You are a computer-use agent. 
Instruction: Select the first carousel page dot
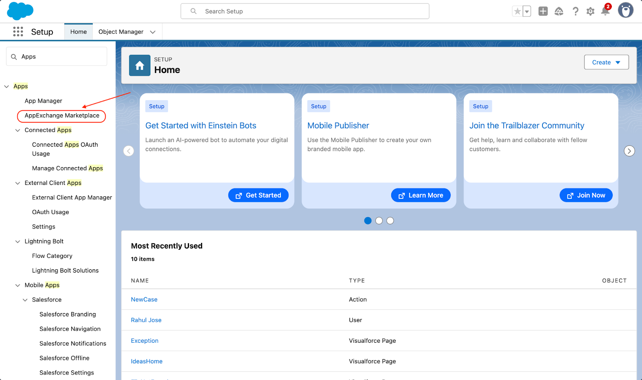click(368, 221)
